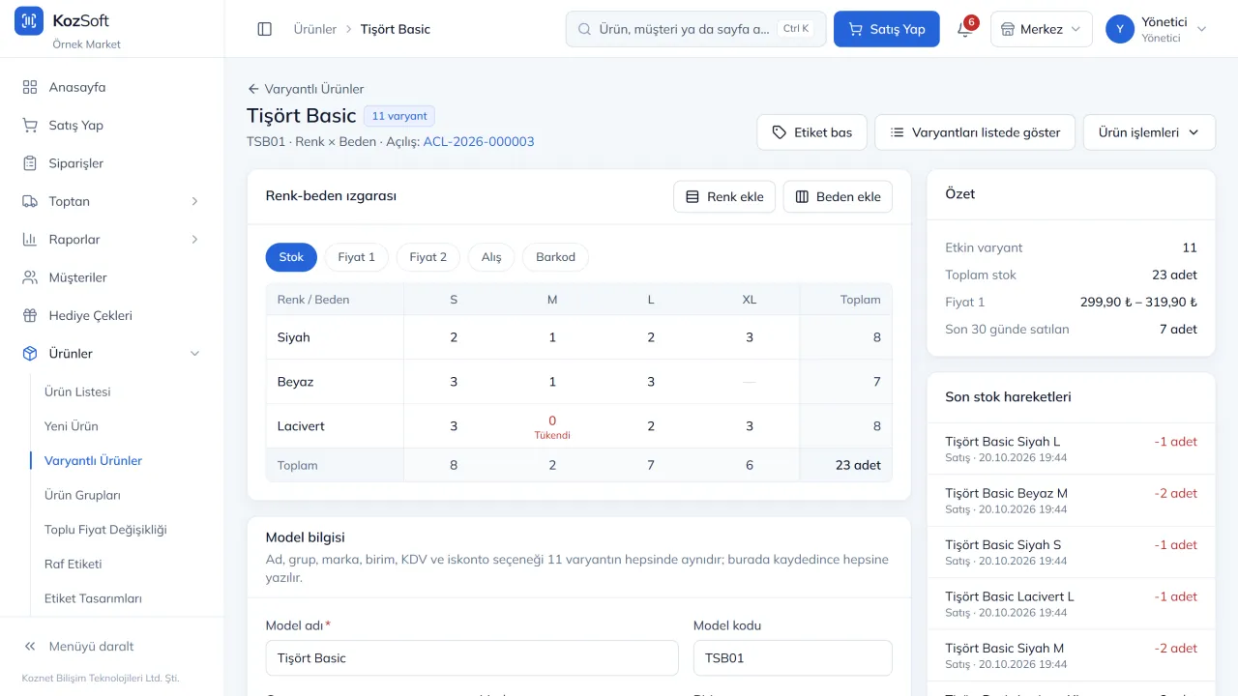Click the Renk ekle button
Viewport: 1238px width, 696px height.
coord(724,196)
